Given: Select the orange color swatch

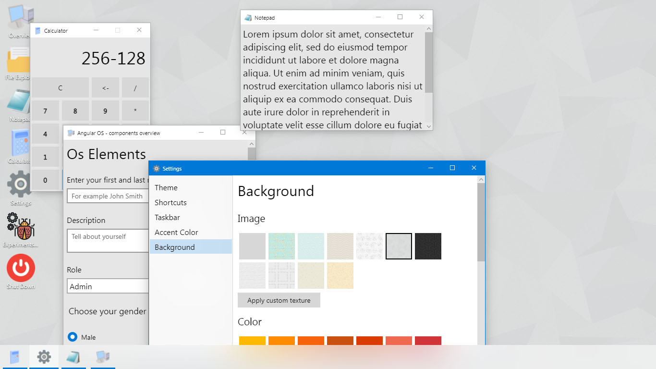Looking at the screenshot, I should 281,341.
